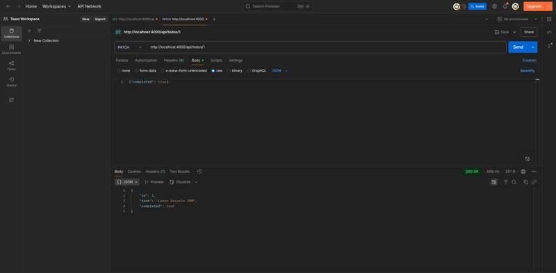Screen dimensions: 556x273
Task: Send the PATCH request
Action: (518, 47)
